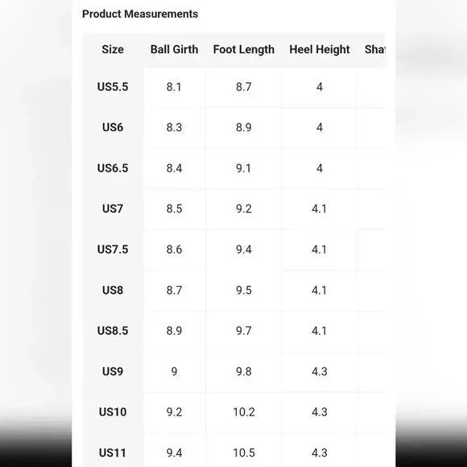Image resolution: width=467 pixels, height=467 pixels.
Task: Select the US6.5 size row label
Action: [113, 168]
